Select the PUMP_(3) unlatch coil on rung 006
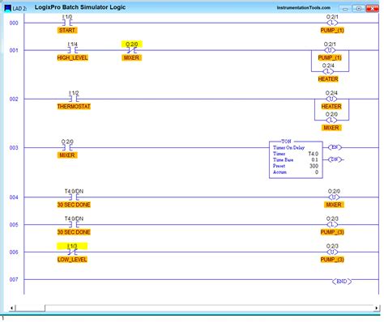The height and width of the screenshot is (322, 384). pos(332,252)
